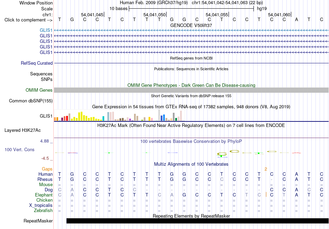Select the Elephant species row label
The image size is (329, 229).
pos(44,195)
